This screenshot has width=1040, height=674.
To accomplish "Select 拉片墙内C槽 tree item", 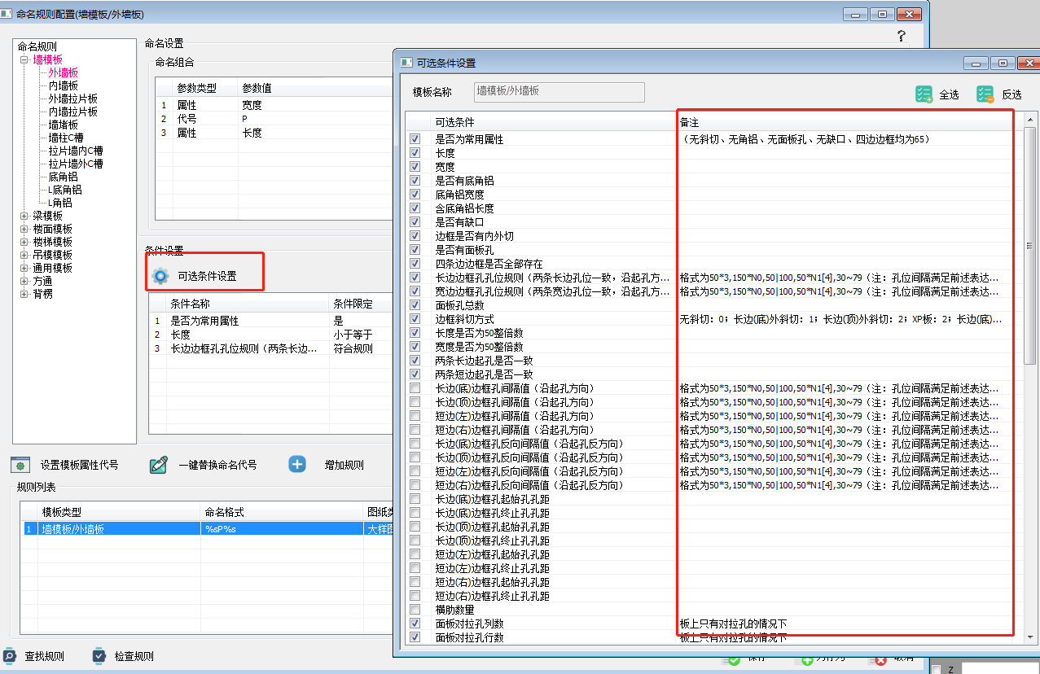I will [75, 151].
